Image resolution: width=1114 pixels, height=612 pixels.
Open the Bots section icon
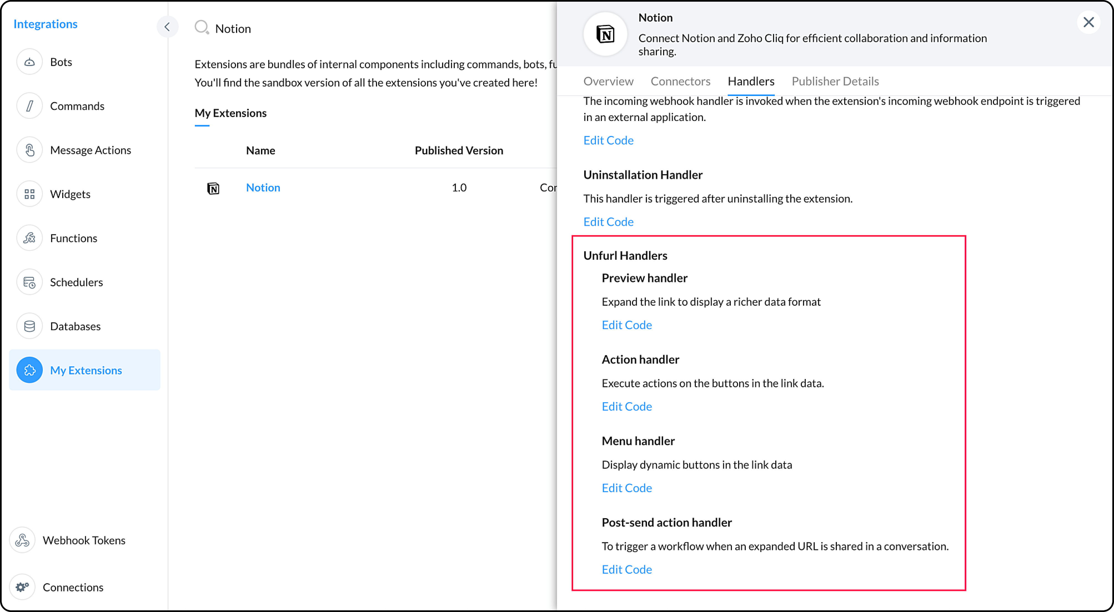click(29, 62)
